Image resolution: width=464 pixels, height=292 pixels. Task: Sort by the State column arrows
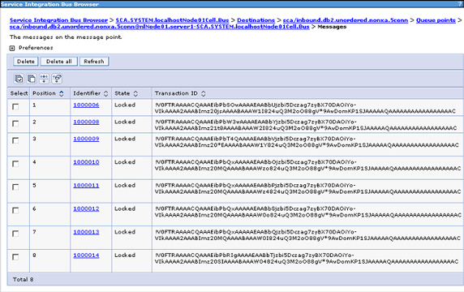(135, 93)
